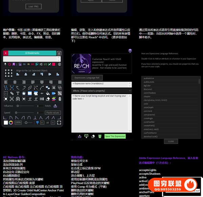203x197 pixels.
Task: Click the text 'T' tool icon
Action: tap(18, 93)
